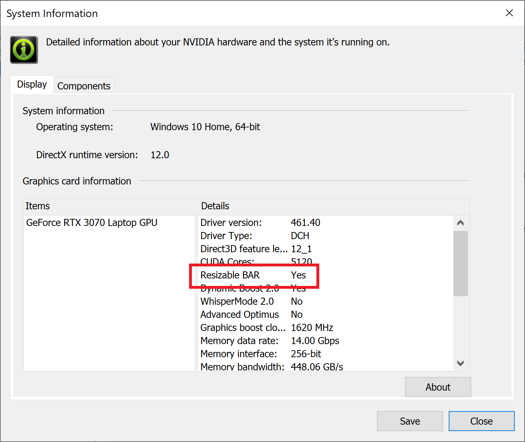Switch to the Components tab
Image resolution: width=525 pixels, height=442 pixels.
click(84, 86)
